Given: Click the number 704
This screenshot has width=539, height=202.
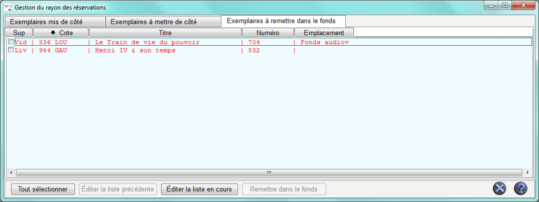Looking at the screenshot, I should [x=254, y=42].
